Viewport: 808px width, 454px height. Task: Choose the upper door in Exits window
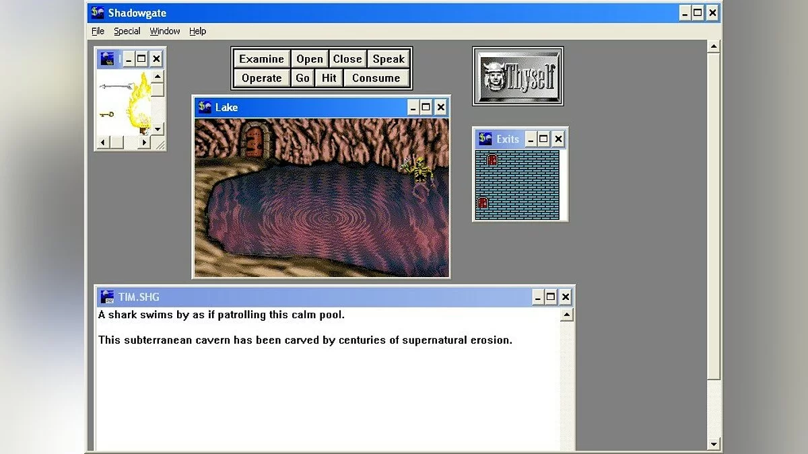(492, 160)
